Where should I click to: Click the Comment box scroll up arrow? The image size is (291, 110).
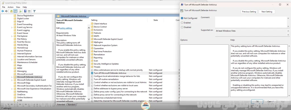coord(288,18)
